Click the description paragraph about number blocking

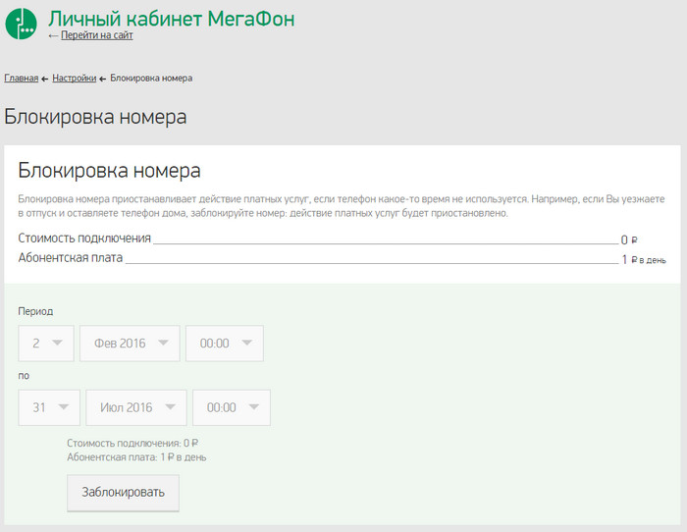(334, 205)
